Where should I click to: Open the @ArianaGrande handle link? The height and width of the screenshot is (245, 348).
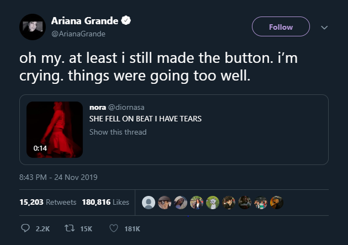click(78, 34)
